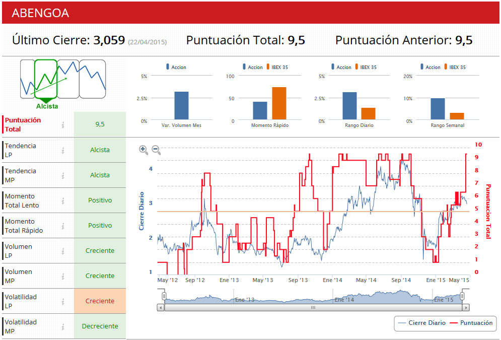
Task: Toggle Accion legend in Momento Rápido chart
Action: pos(252,67)
